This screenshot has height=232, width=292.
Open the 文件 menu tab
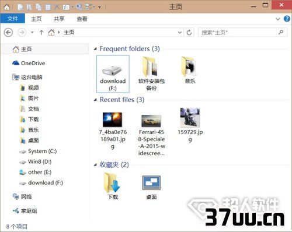pyautogui.click(x=13, y=19)
